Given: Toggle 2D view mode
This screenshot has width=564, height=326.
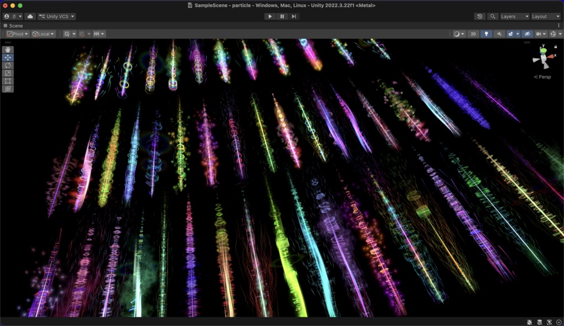Looking at the screenshot, I should tap(473, 34).
